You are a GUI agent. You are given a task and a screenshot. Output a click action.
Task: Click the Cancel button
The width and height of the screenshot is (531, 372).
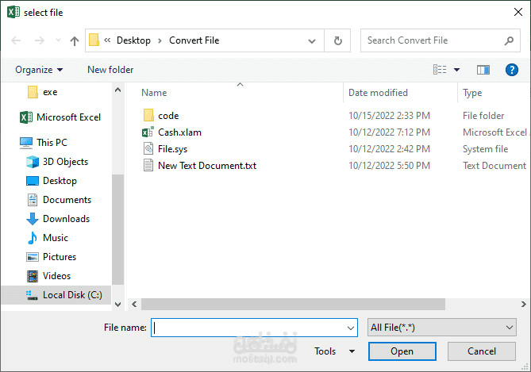click(482, 351)
